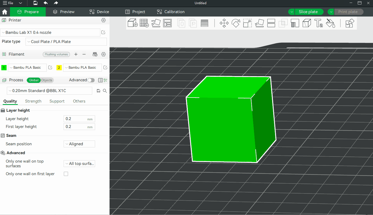Click the yellow filament 2 color swatch

pos(59,68)
